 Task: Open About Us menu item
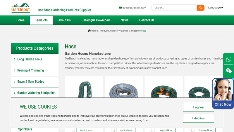tap(64, 20)
